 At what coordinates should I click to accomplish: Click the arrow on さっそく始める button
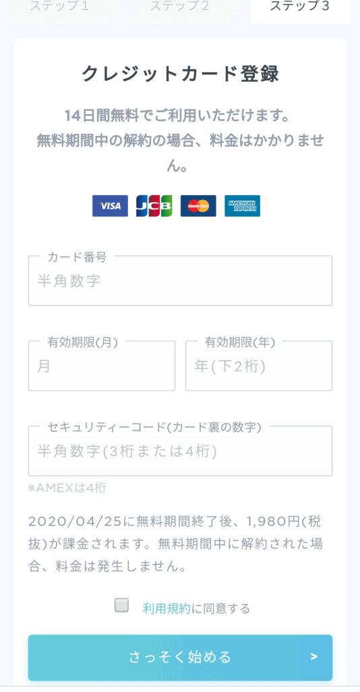(313, 657)
